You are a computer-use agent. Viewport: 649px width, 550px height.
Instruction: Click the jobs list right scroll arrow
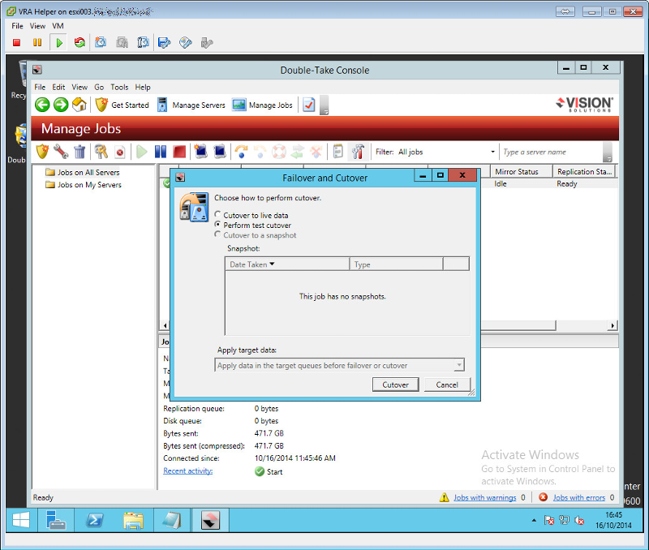pos(612,325)
